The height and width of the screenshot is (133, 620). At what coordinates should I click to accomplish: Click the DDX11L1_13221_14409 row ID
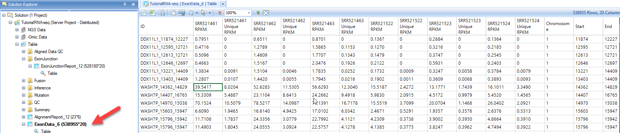[166, 71]
